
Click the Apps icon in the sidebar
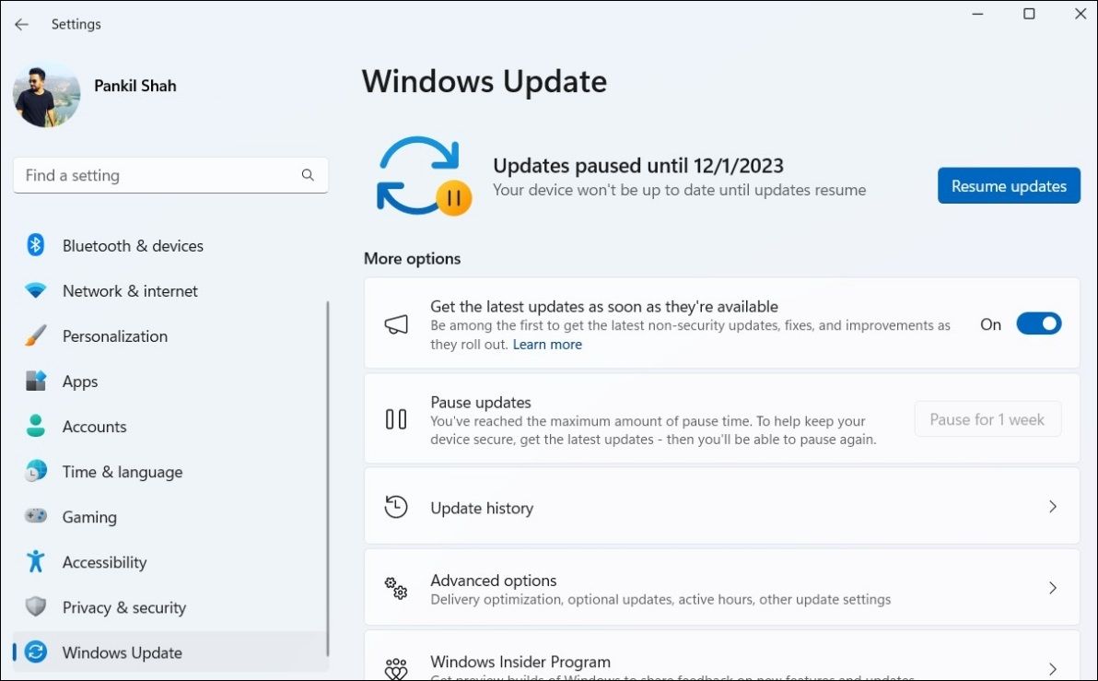[35, 381]
